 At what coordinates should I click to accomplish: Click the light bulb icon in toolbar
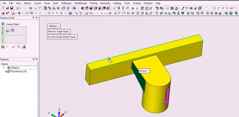coord(123,8)
